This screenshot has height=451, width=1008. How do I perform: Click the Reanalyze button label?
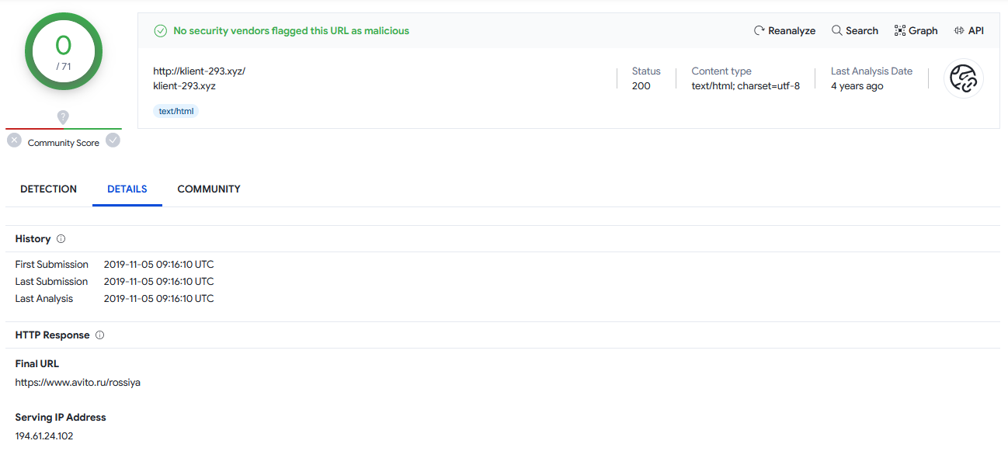(791, 31)
